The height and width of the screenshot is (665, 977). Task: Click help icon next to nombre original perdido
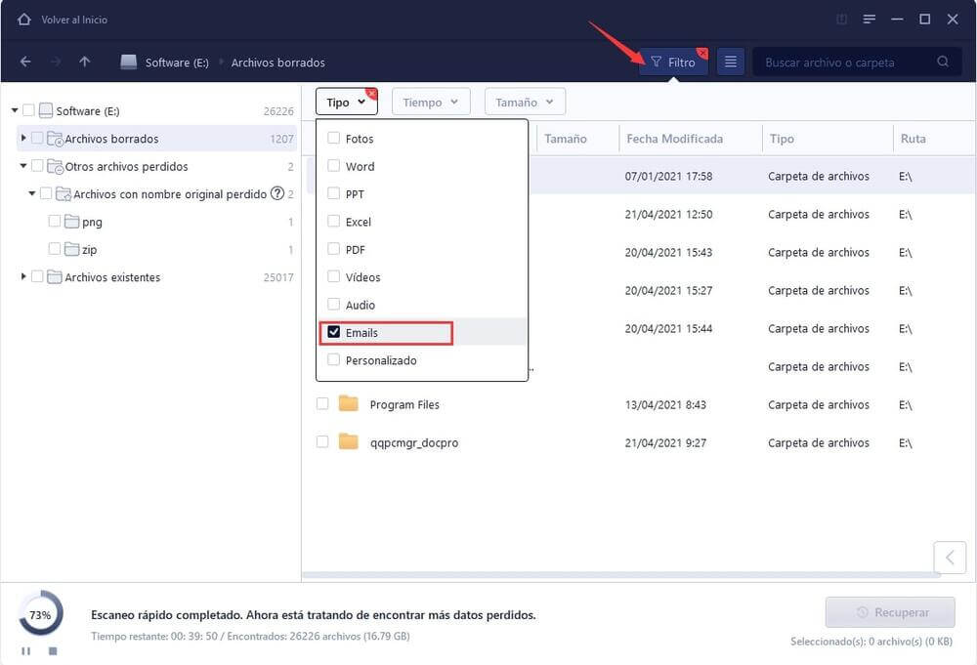(277, 193)
